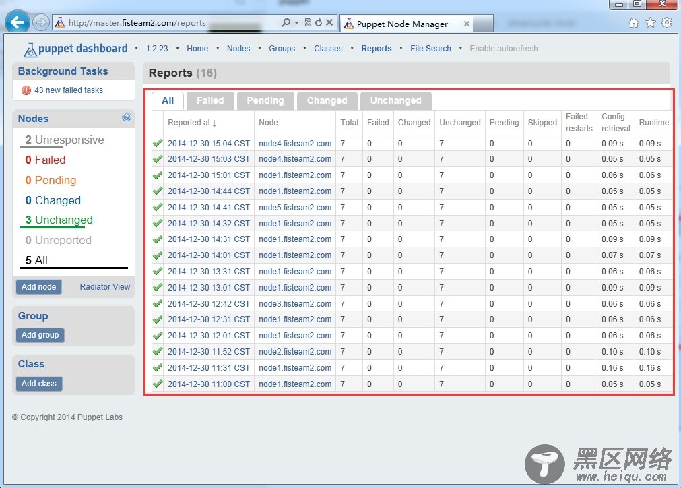This screenshot has height=488, width=681.
Task: Open the 43 new failed tasks link
Action: 69,90
